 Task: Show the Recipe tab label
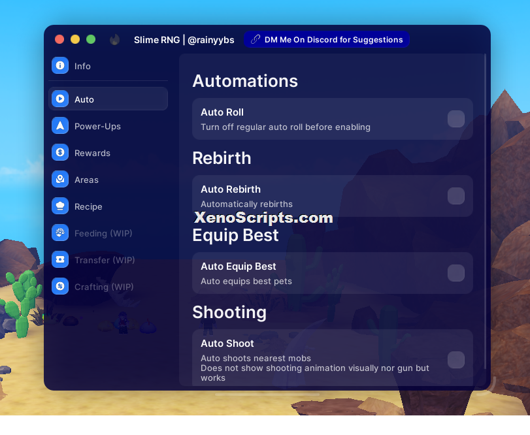[x=88, y=206]
